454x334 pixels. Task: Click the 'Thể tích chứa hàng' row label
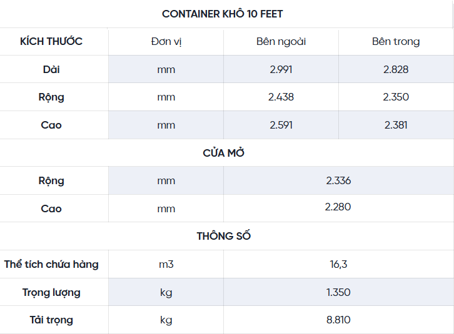(x=51, y=264)
